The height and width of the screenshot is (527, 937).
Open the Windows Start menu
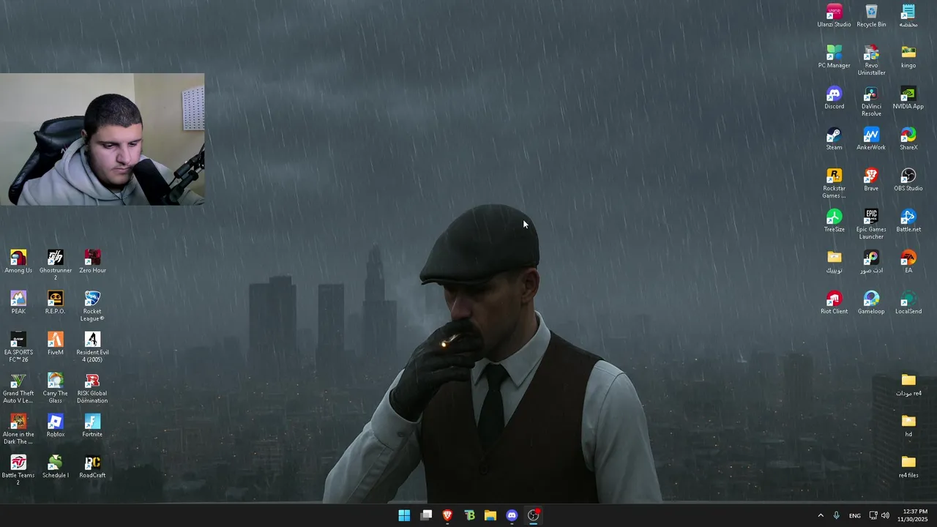[x=404, y=515]
